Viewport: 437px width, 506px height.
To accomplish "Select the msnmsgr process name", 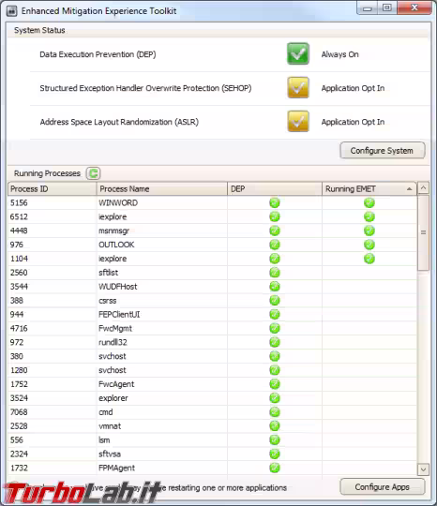I will (114, 231).
